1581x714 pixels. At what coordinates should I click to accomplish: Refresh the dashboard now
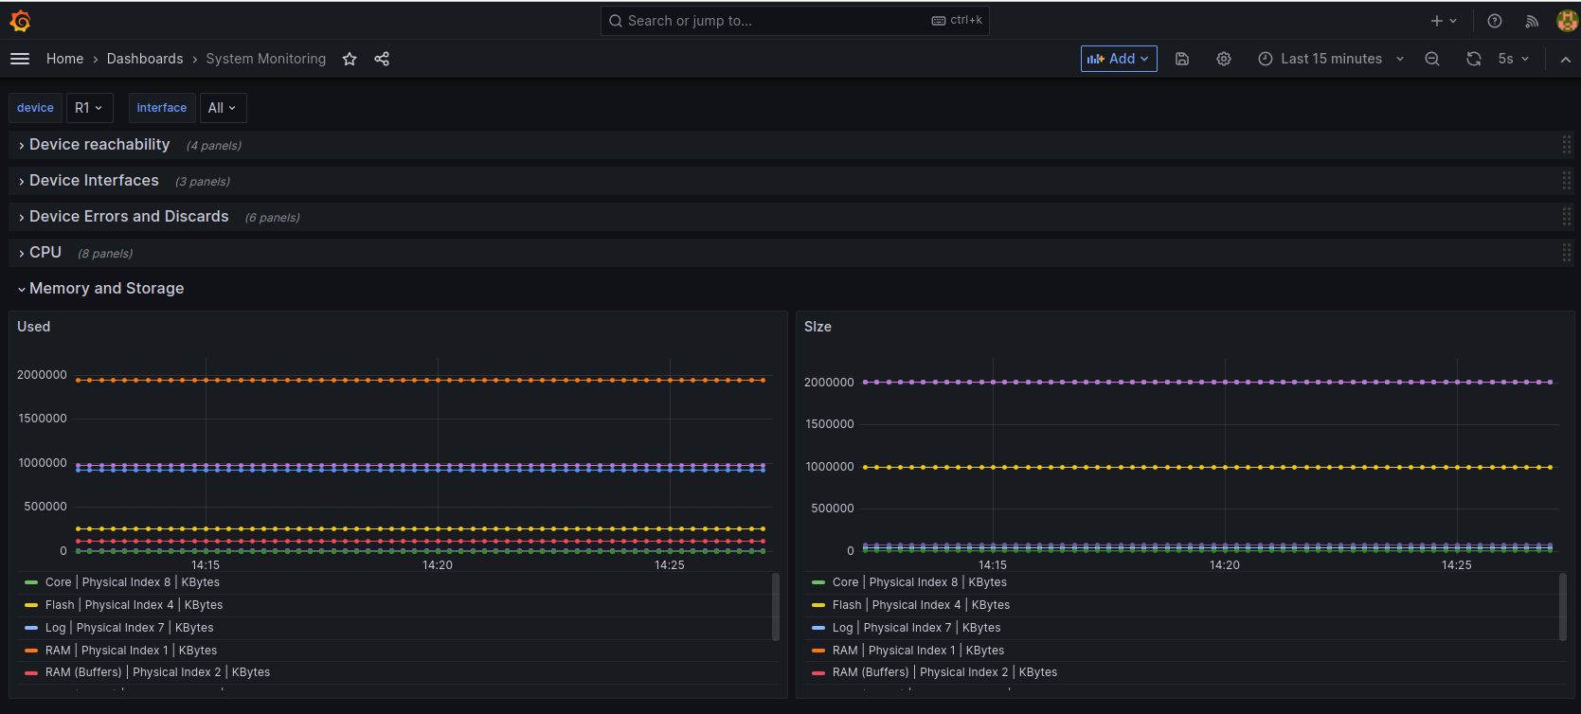pos(1474,59)
